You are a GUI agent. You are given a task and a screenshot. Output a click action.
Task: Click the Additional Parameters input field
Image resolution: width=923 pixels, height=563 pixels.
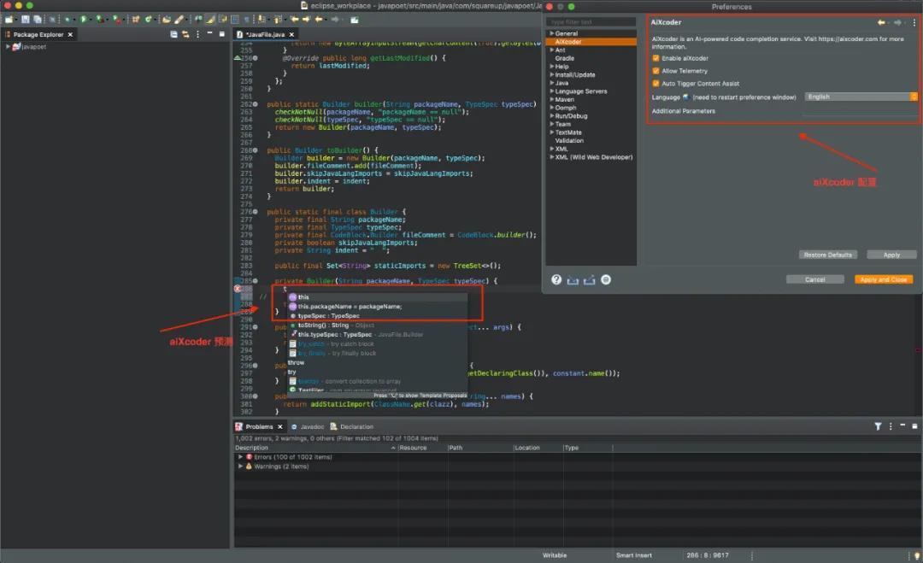pos(861,110)
